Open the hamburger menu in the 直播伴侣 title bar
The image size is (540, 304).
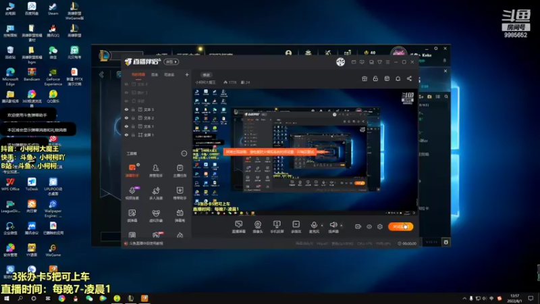tap(387, 62)
